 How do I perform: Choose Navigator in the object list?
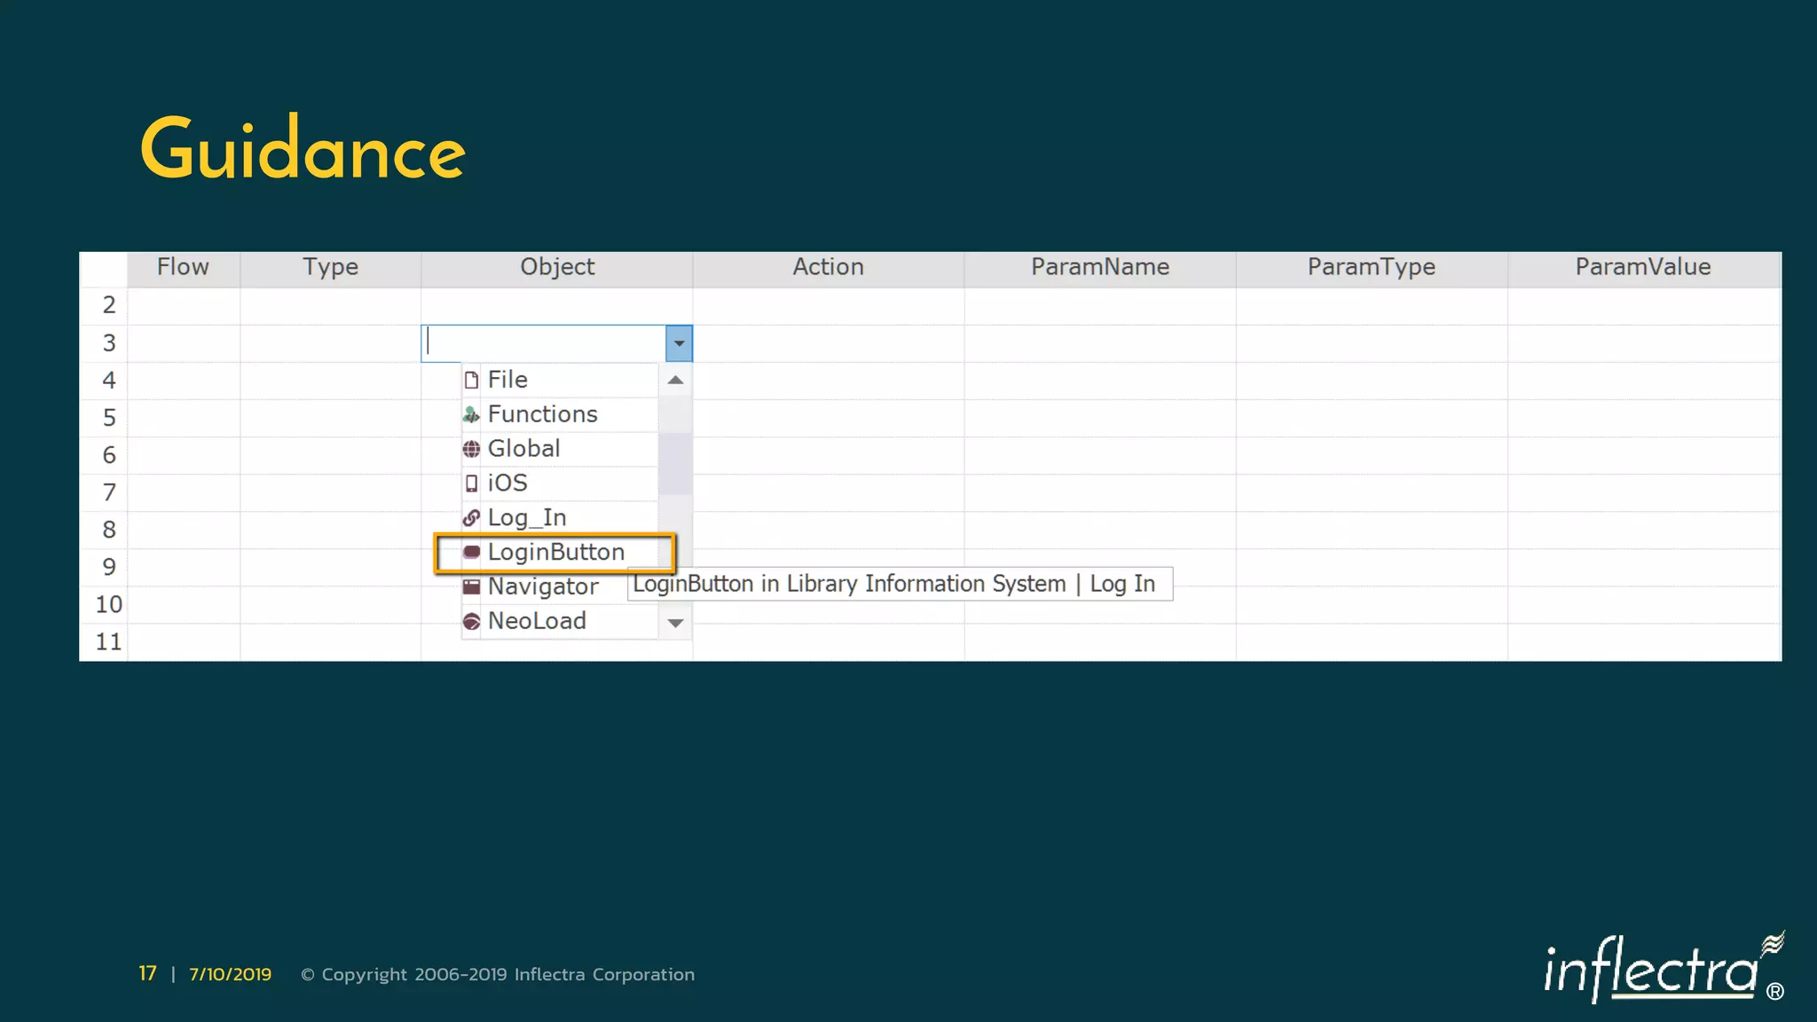pos(543,586)
